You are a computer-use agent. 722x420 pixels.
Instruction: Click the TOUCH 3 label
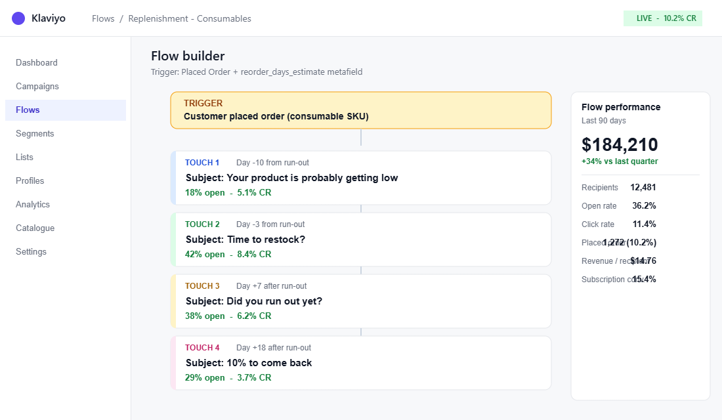pyautogui.click(x=202, y=286)
